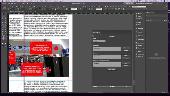Select the Page tool
This screenshot has width=170, height=96.
click(x=3, y=16)
